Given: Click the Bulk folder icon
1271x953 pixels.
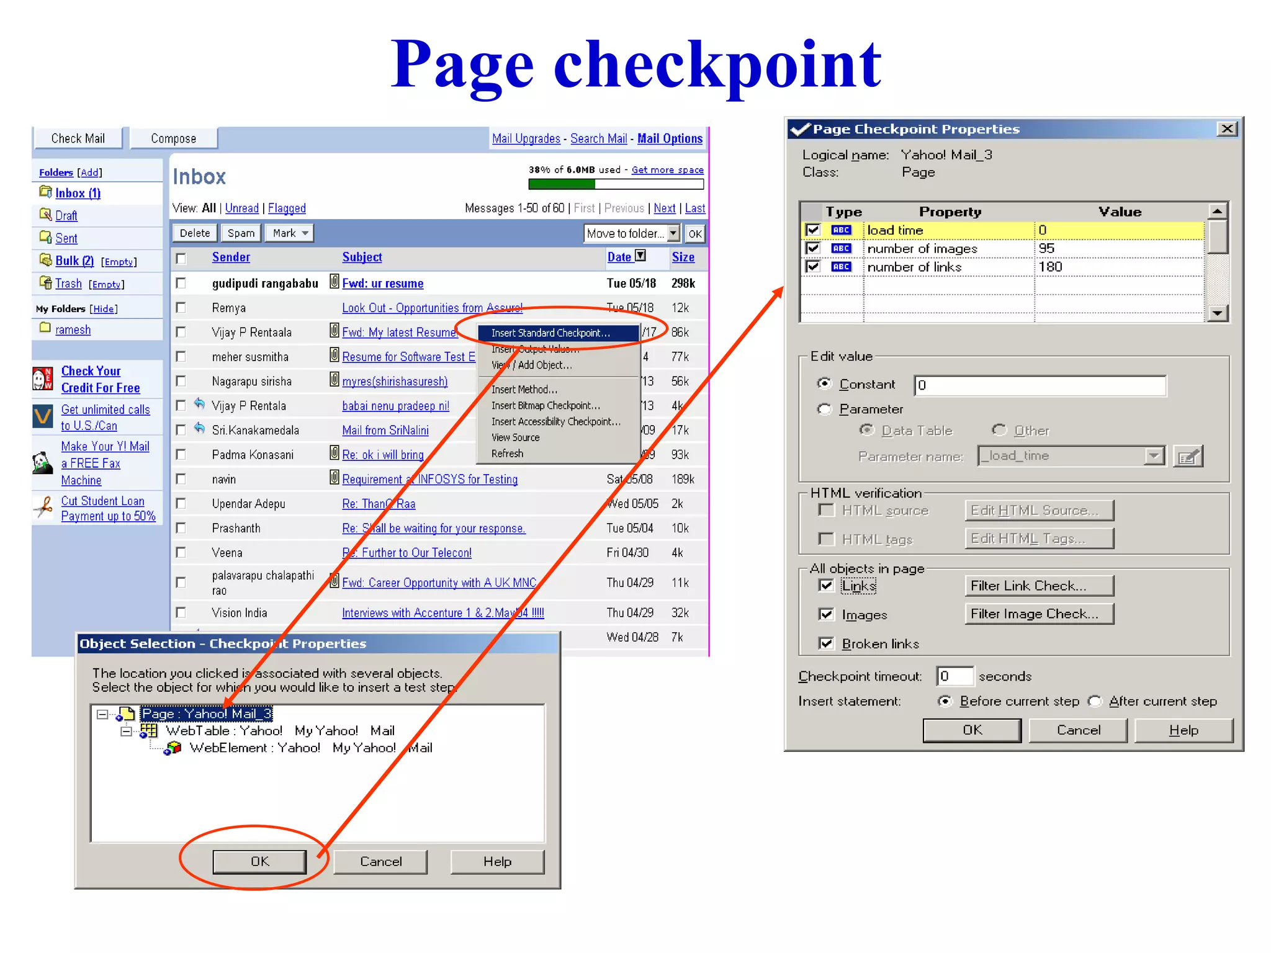Looking at the screenshot, I should (45, 259).
